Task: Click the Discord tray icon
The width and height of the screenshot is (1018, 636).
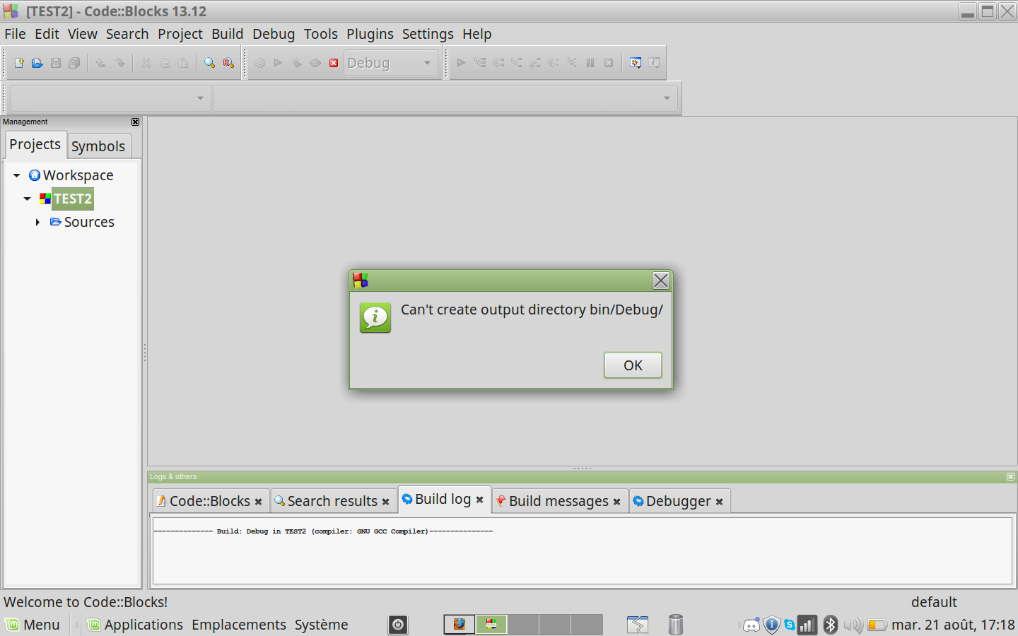Action: pyautogui.click(x=751, y=625)
